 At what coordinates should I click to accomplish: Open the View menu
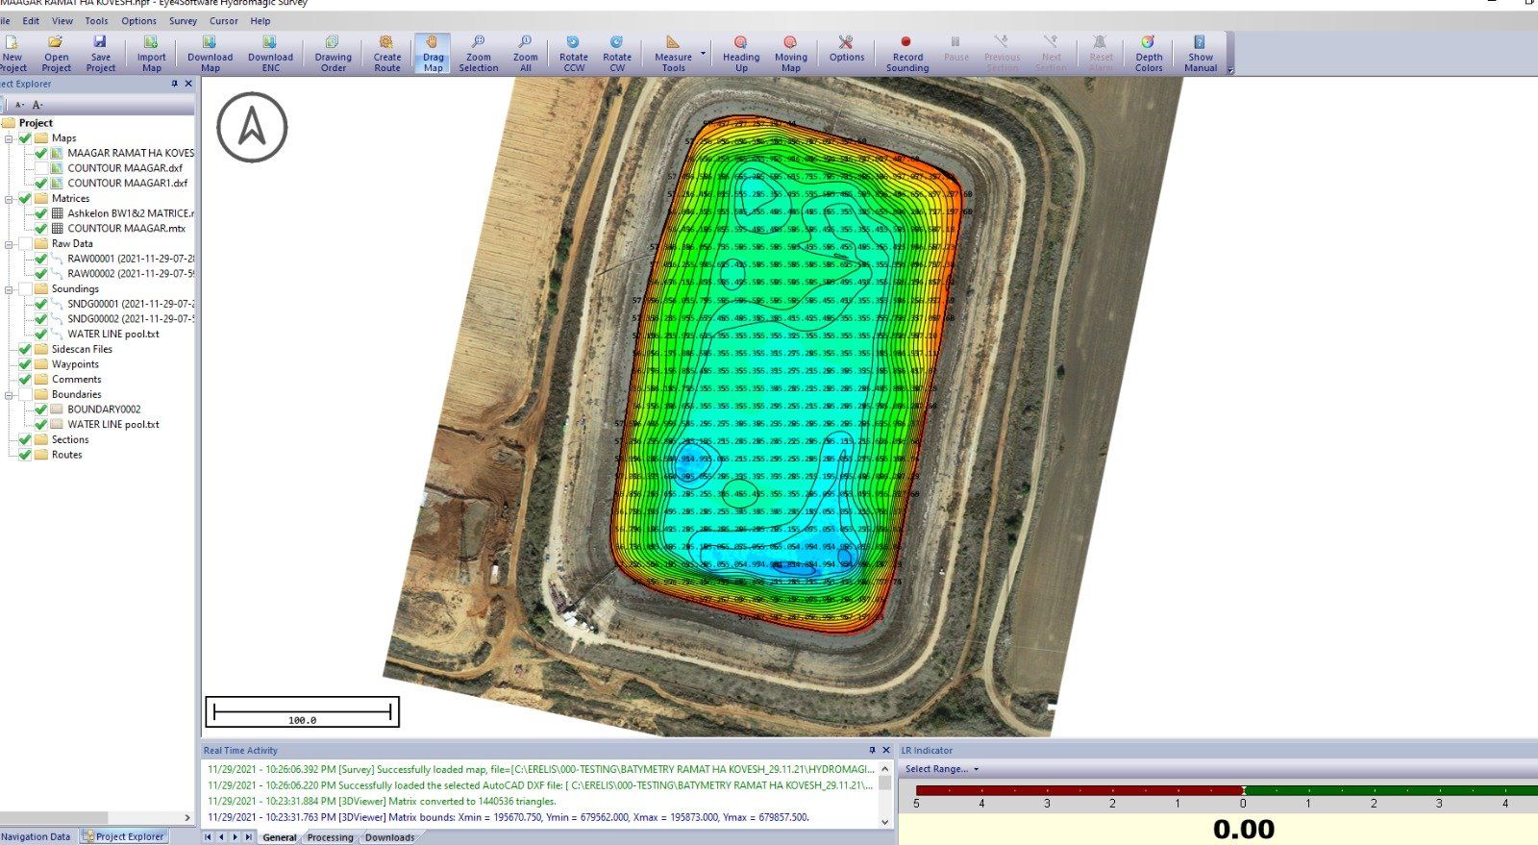click(x=62, y=20)
